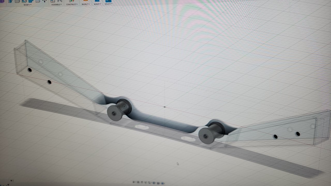331x186 pixels.
Task: Click the origin point in the viewport
Action: click(x=164, y=107)
